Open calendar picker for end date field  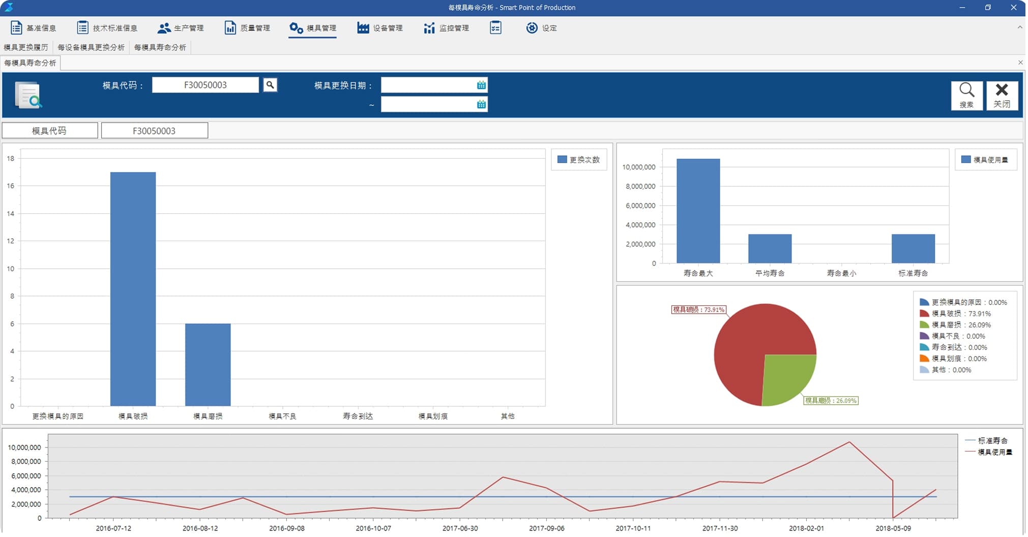click(481, 104)
